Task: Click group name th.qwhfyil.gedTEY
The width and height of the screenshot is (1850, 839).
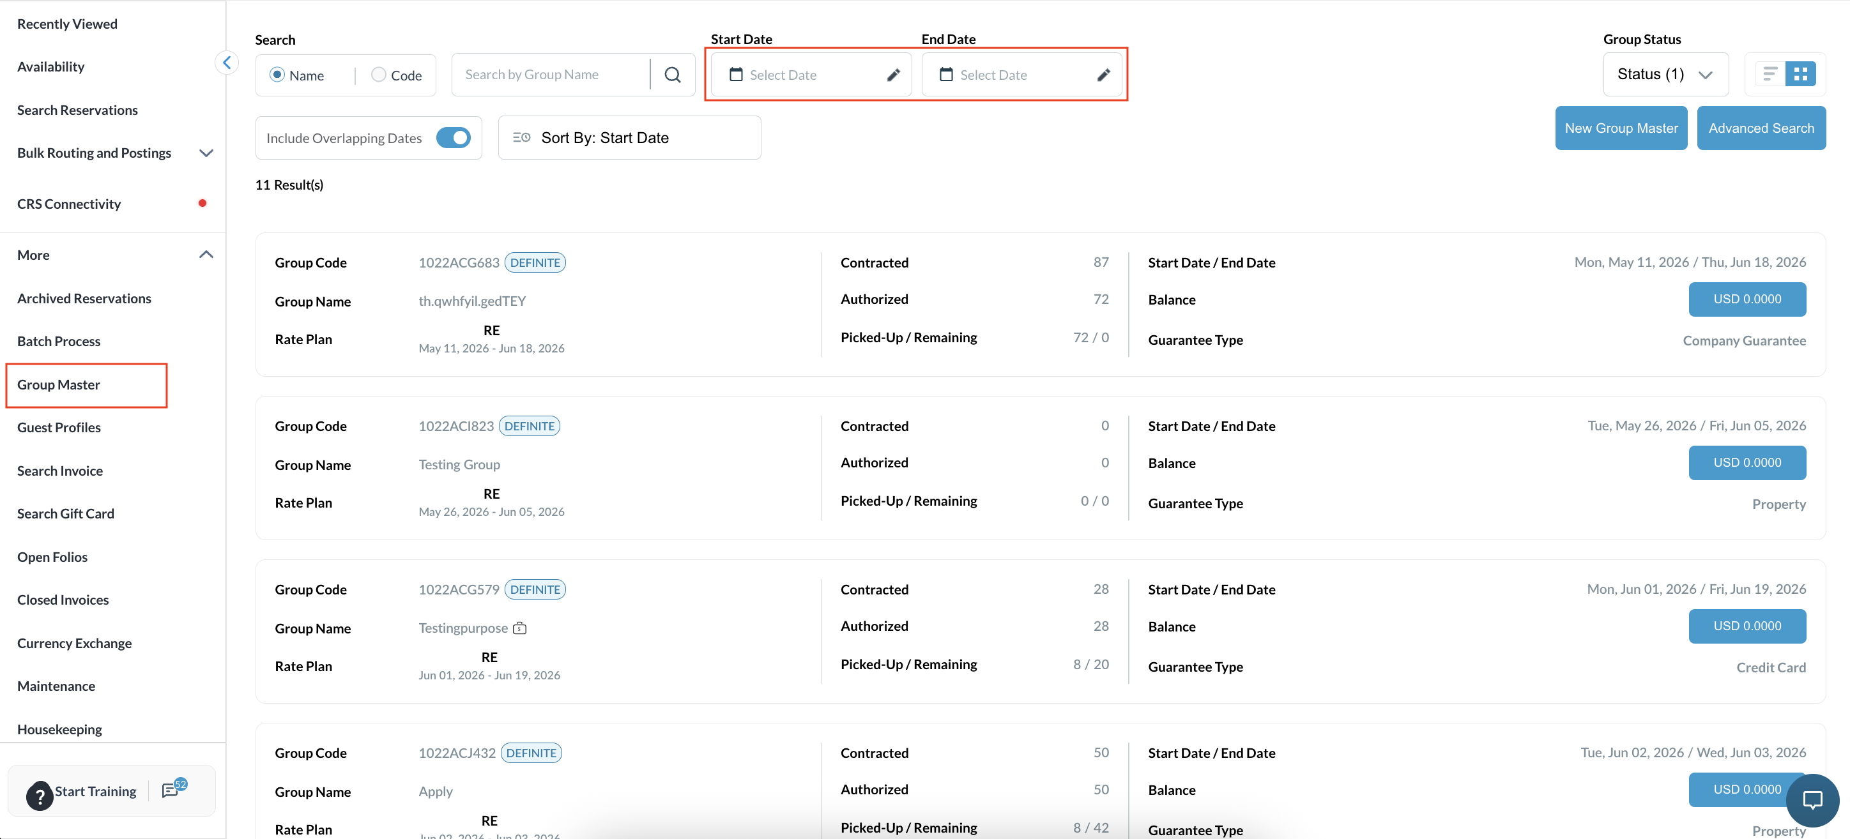Action: point(472,301)
